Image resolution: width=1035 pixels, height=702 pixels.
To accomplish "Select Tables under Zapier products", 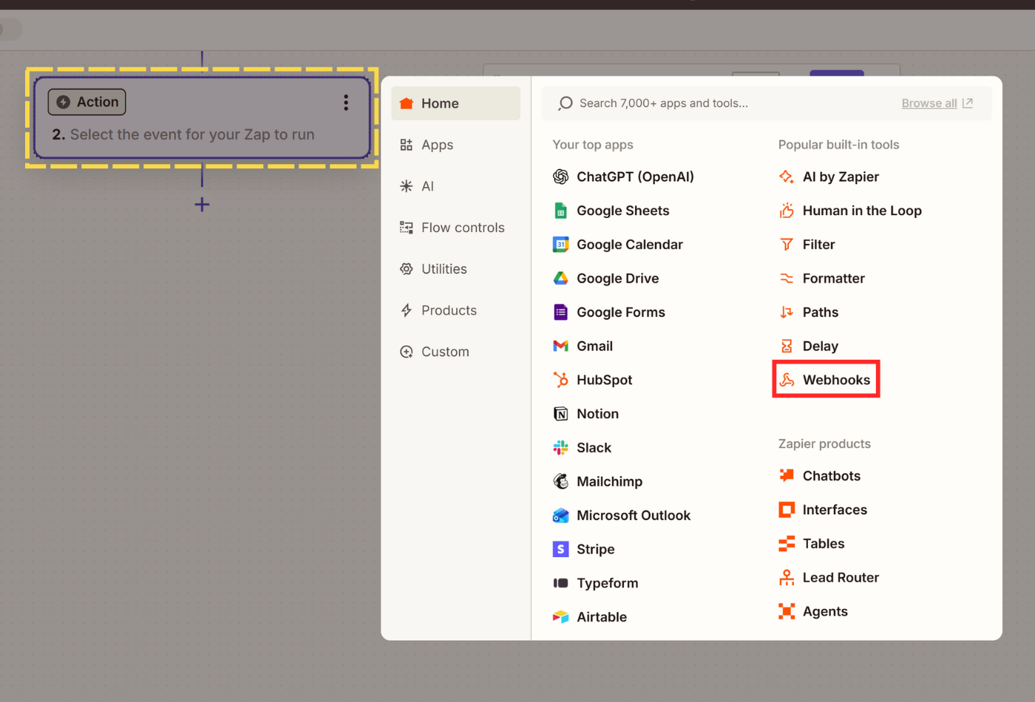I will click(823, 544).
